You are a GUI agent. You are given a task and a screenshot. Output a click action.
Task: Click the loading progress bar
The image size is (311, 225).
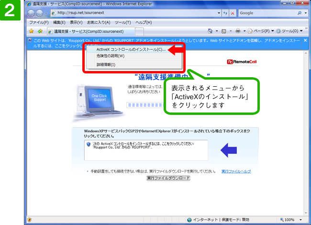(146, 105)
